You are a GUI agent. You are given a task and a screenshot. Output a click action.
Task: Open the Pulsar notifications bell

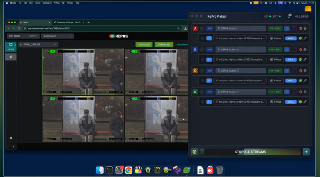(289, 16)
